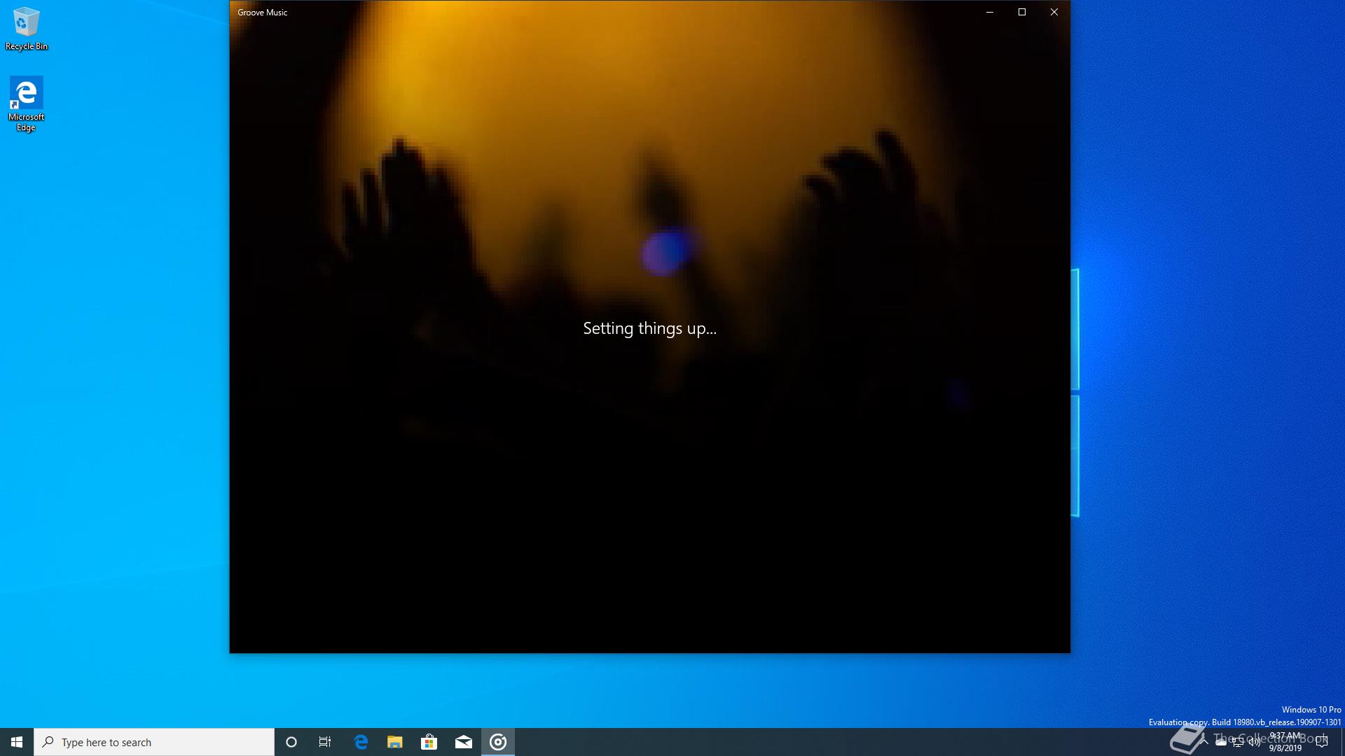Viewport: 1345px width, 756px height.
Task: Open Task View from the taskbar
Action: [325, 742]
